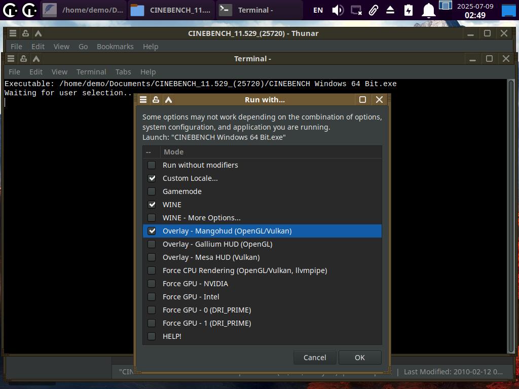This screenshot has height=389, width=519.
Task: Click the Mode column header
Action: point(271,152)
